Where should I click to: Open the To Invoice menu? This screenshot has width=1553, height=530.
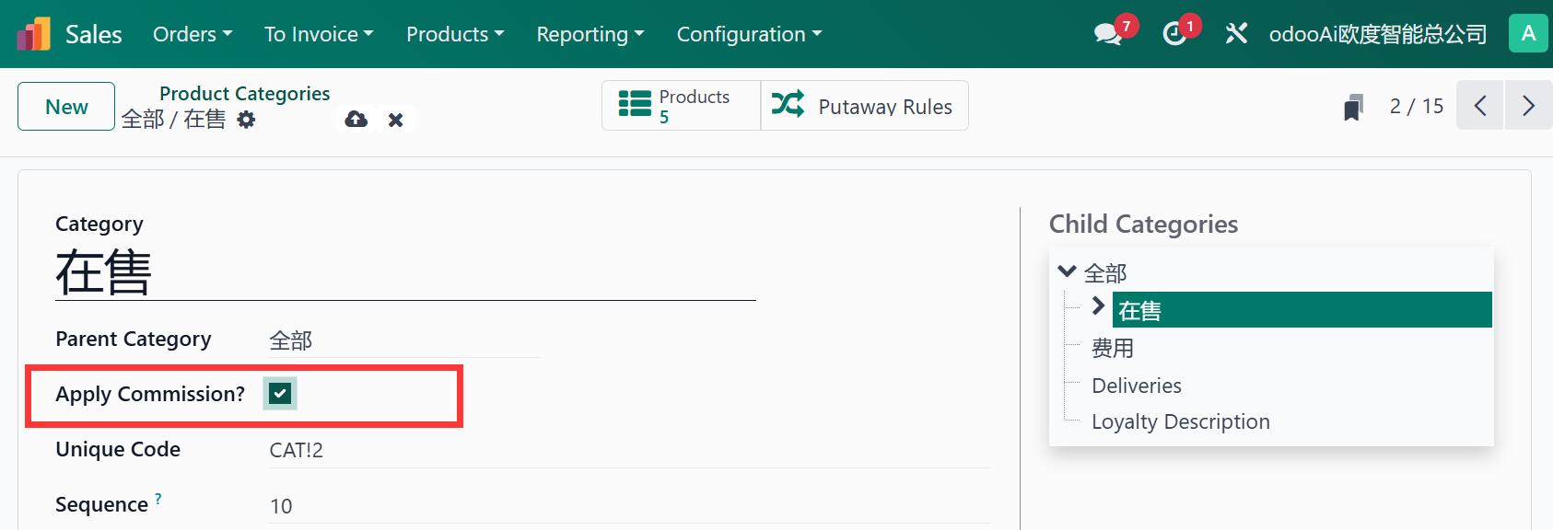[319, 34]
